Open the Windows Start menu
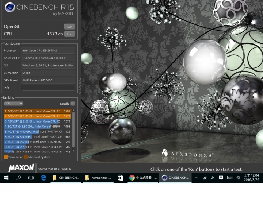Screen dimensions: 263x197 (x=6, y=178)
